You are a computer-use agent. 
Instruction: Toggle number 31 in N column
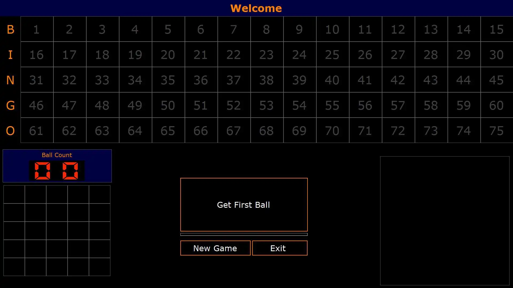[x=37, y=80]
